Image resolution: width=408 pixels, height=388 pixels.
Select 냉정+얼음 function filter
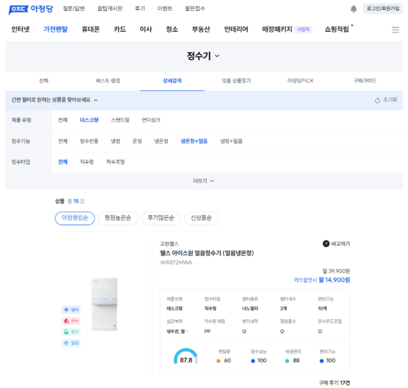(x=230, y=141)
